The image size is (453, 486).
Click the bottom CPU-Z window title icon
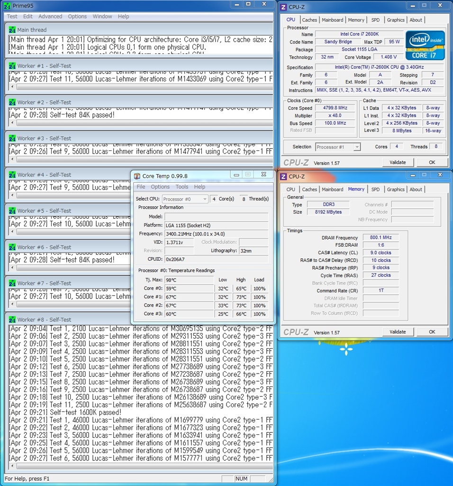(283, 177)
